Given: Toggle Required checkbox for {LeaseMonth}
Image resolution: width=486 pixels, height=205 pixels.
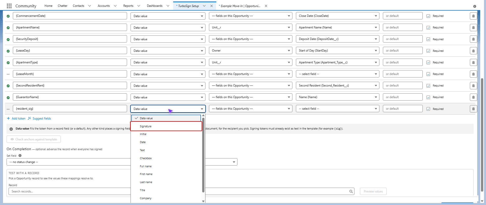Looking at the screenshot, I should pos(428,74).
